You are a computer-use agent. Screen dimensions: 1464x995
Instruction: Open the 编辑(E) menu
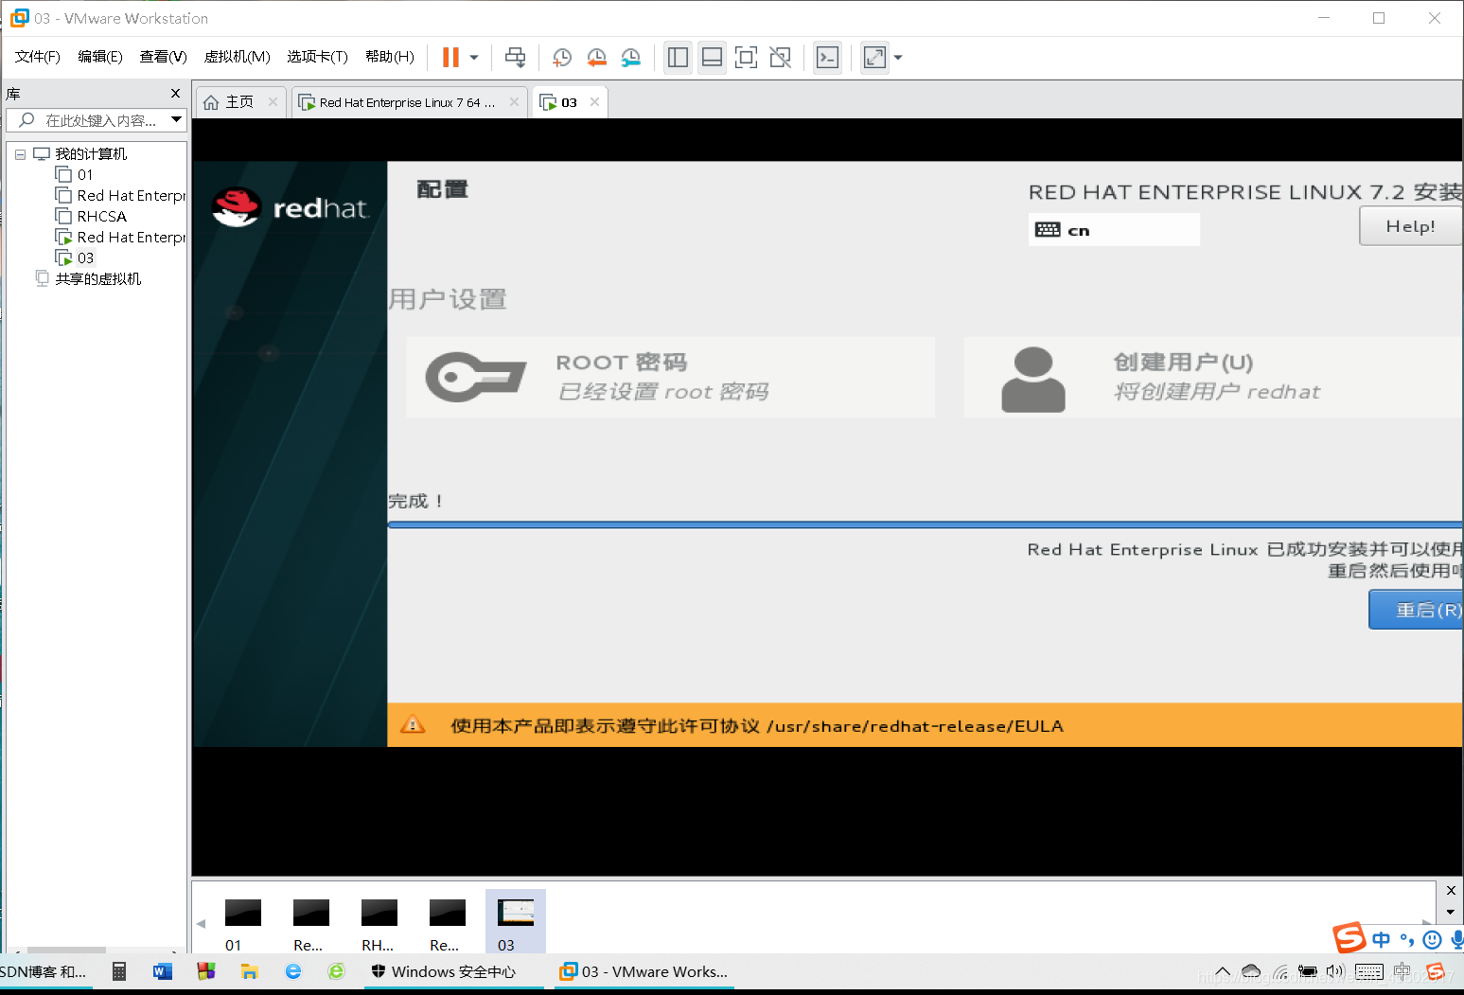point(100,57)
